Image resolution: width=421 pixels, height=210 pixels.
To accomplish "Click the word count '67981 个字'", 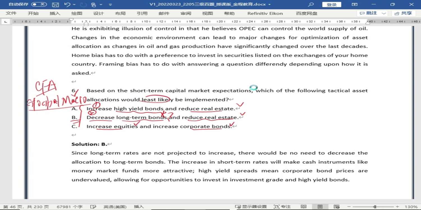I will 70,207.
